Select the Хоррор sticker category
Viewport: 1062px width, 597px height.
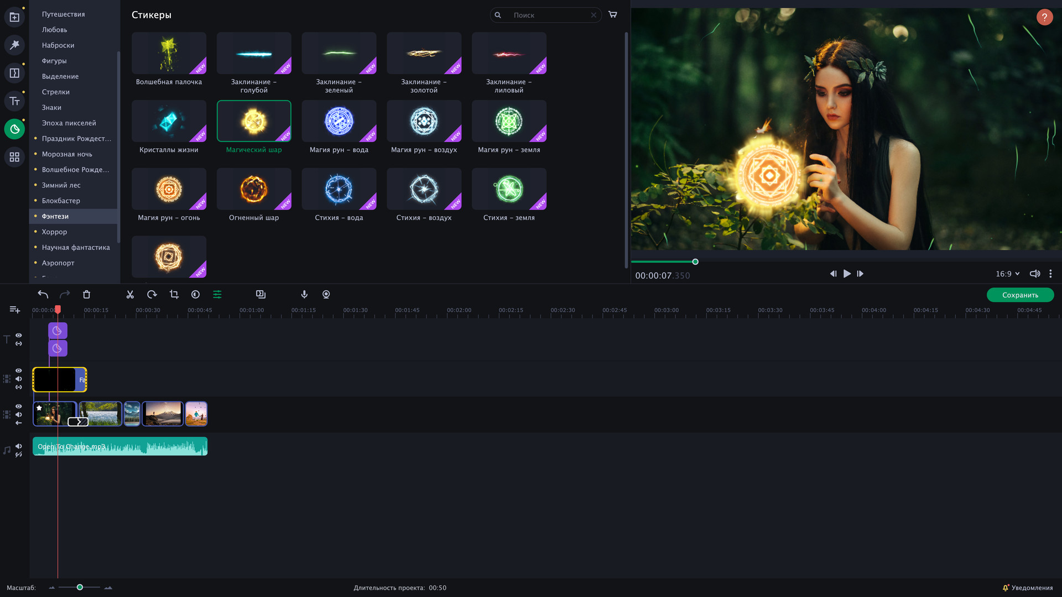54,232
